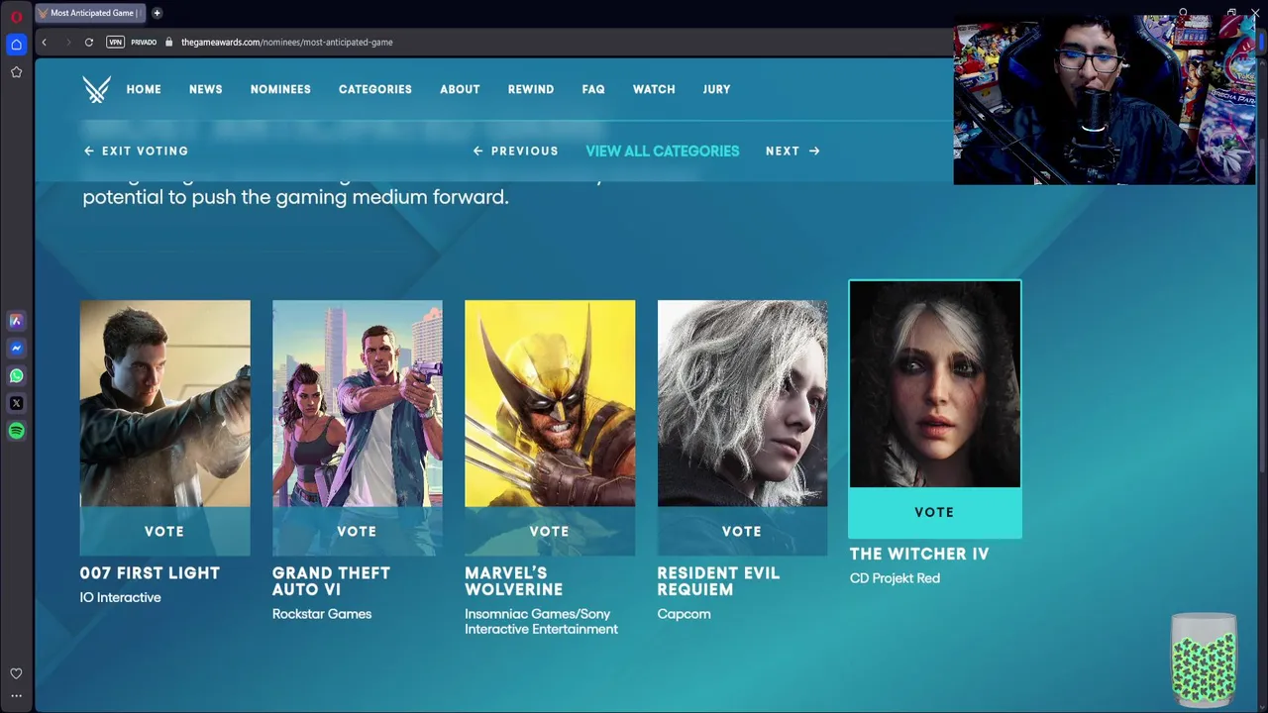
Task: Click the '007 FIRST LIGHT' title text
Action: point(150,573)
